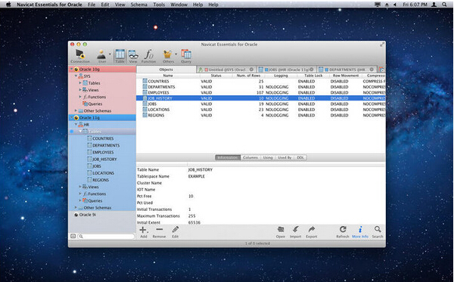Viewport: 454px width, 282px height.
Task: Select Functions under SYS schema
Action: (97, 97)
